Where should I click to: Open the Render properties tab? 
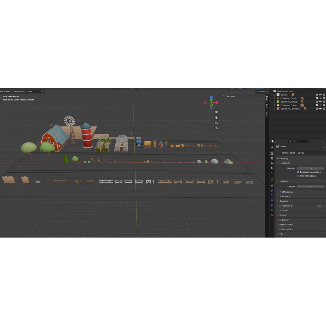point(272,153)
